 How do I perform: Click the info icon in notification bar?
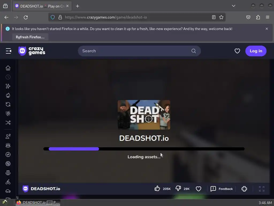coord(7,29)
